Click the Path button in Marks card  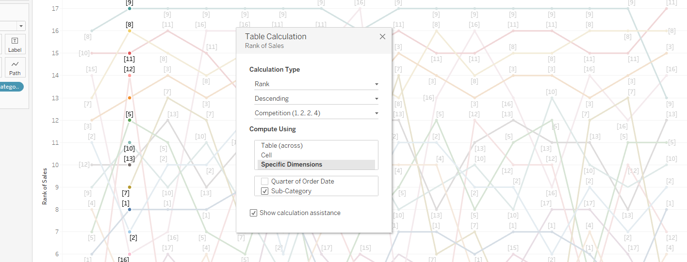pos(15,67)
